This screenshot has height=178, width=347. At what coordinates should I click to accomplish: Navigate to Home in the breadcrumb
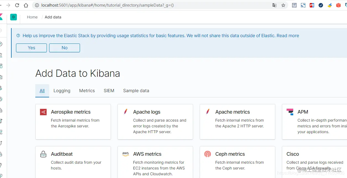coord(32,17)
